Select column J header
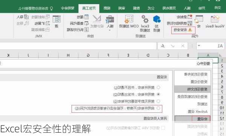Image resolution: width=226 pixels, height=136 pixels. tap(28, 55)
